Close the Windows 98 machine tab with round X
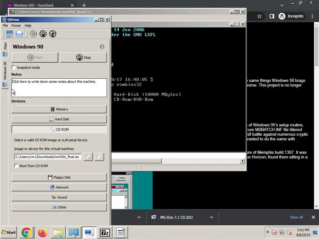 (x=102, y=47)
